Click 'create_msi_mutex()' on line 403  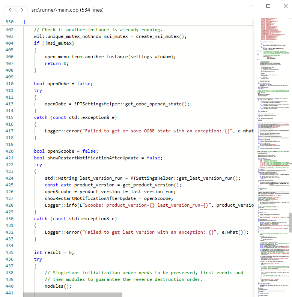(x=161, y=36)
